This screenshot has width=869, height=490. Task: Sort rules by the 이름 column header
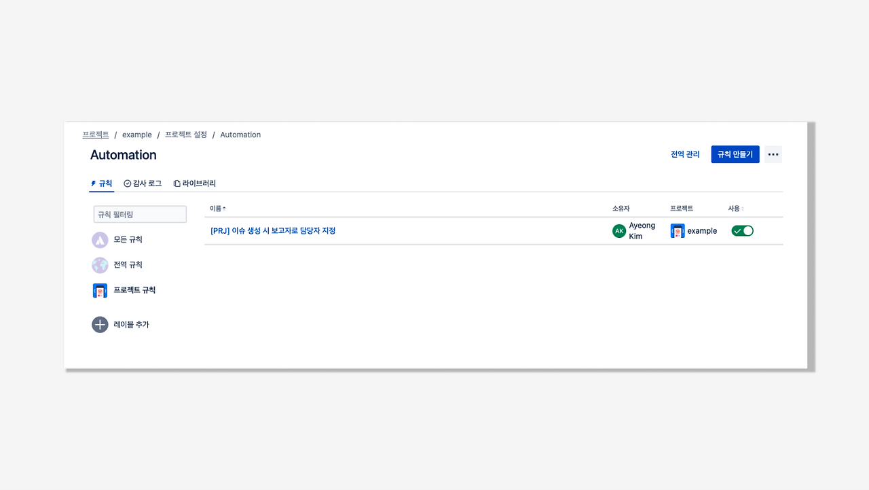(x=217, y=209)
